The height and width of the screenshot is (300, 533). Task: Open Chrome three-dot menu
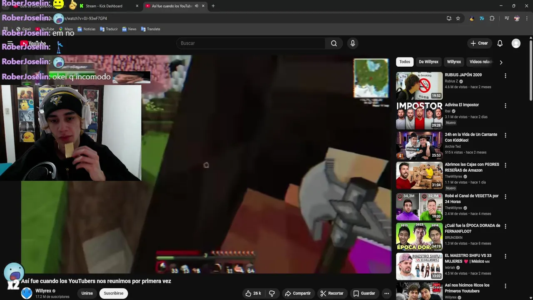(x=527, y=18)
